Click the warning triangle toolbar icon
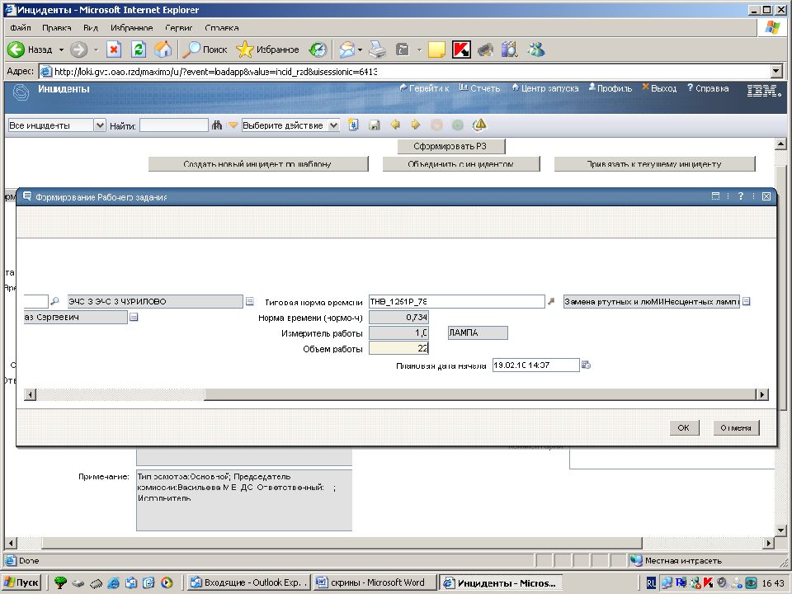This screenshot has width=792, height=594. [x=479, y=125]
